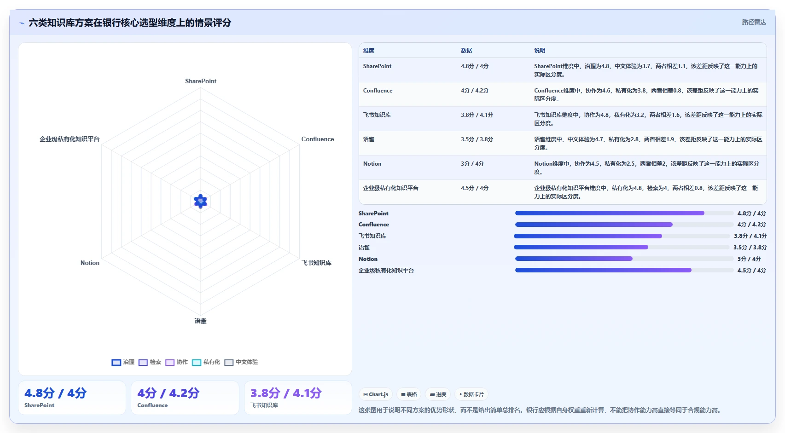Click the 语雀 axis label on radar
Viewport: 785px width, 433px height.
[x=200, y=321]
